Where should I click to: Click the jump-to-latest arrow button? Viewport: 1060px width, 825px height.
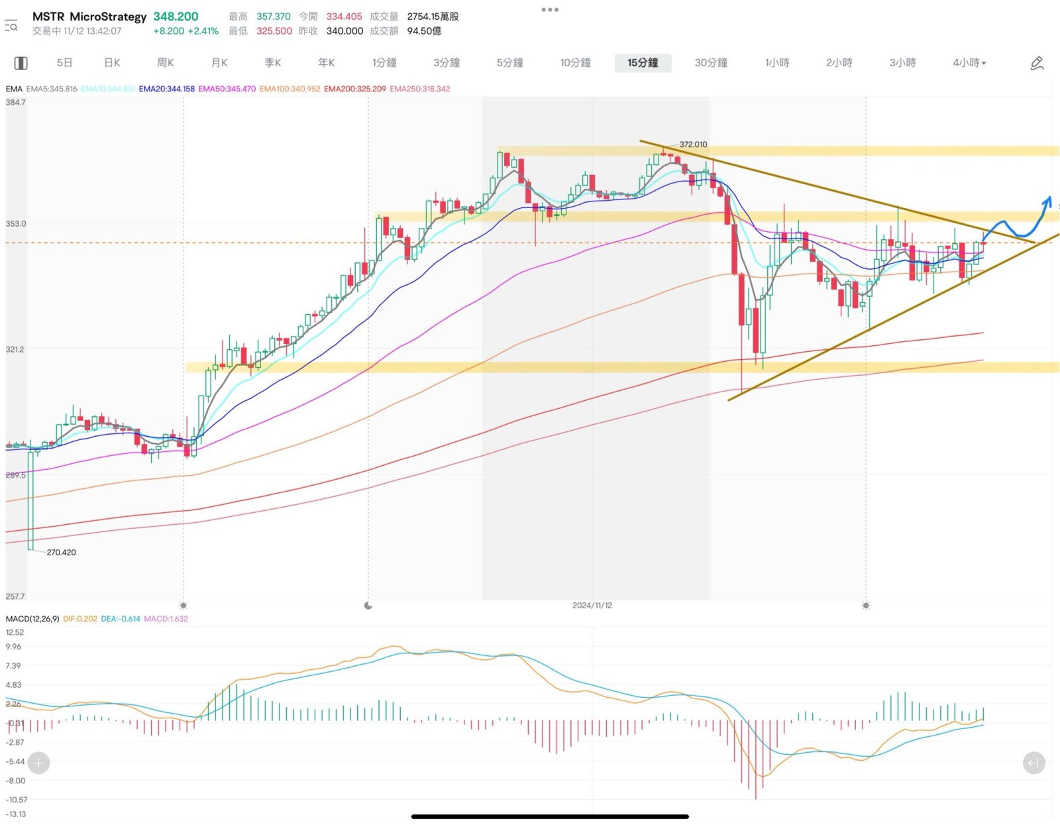pyautogui.click(x=1033, y=763)
